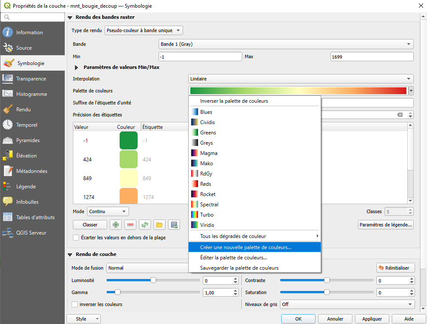Toggle the inverser les couleurs checkbox

click(75, 304)
